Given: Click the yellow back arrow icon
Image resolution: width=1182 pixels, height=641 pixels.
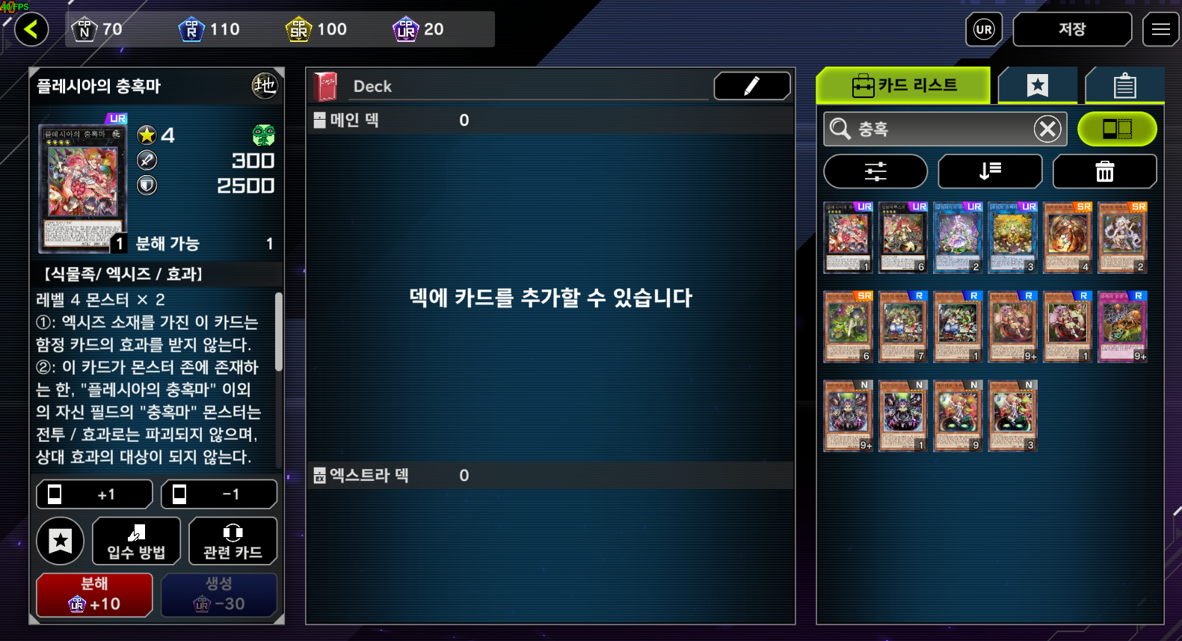Looking at the screenshot, I should tap(31, 30).
